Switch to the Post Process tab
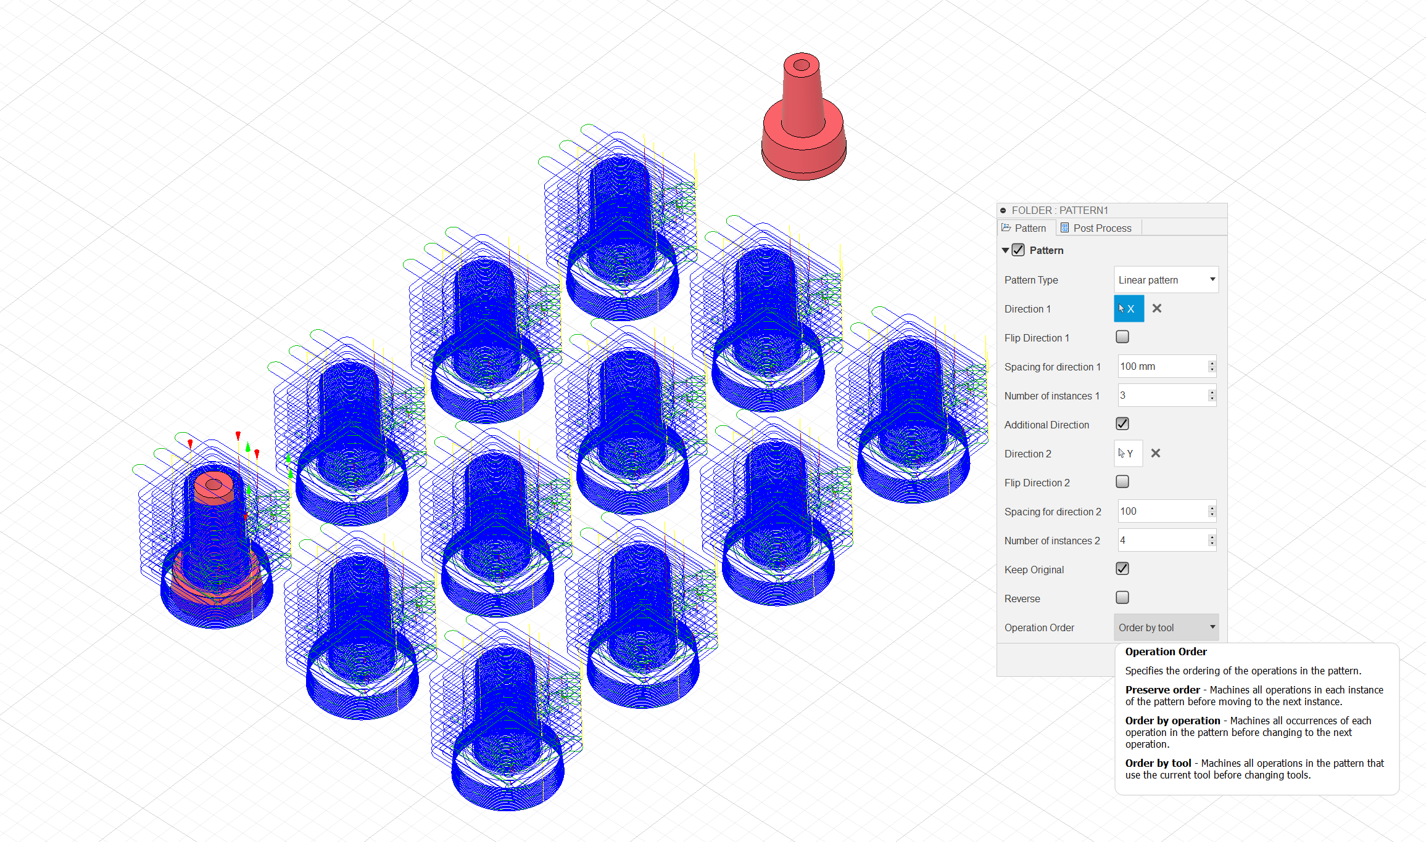Viewport: 1426px width, 842px height. point(1096,228)
